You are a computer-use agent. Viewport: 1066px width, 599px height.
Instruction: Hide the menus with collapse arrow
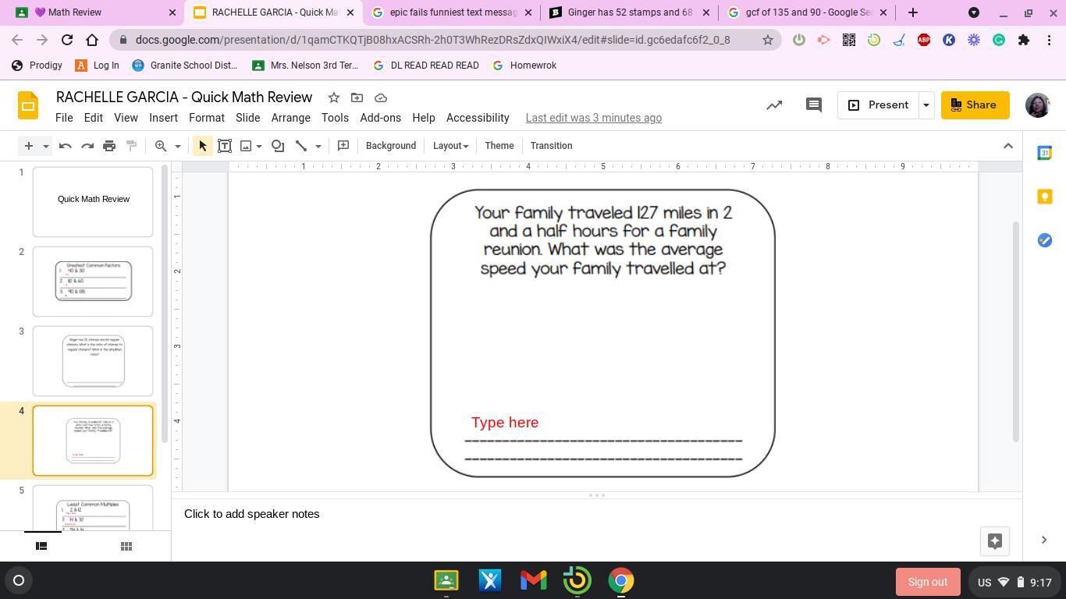point(1007,146)
